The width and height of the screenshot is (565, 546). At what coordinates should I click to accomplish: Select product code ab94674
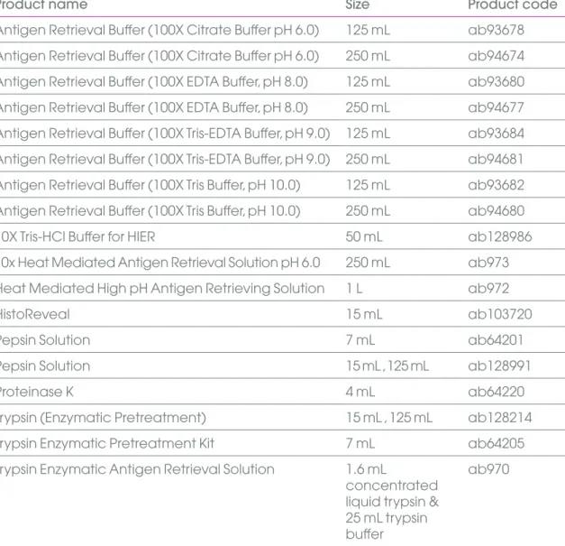(x=496, y=56)
